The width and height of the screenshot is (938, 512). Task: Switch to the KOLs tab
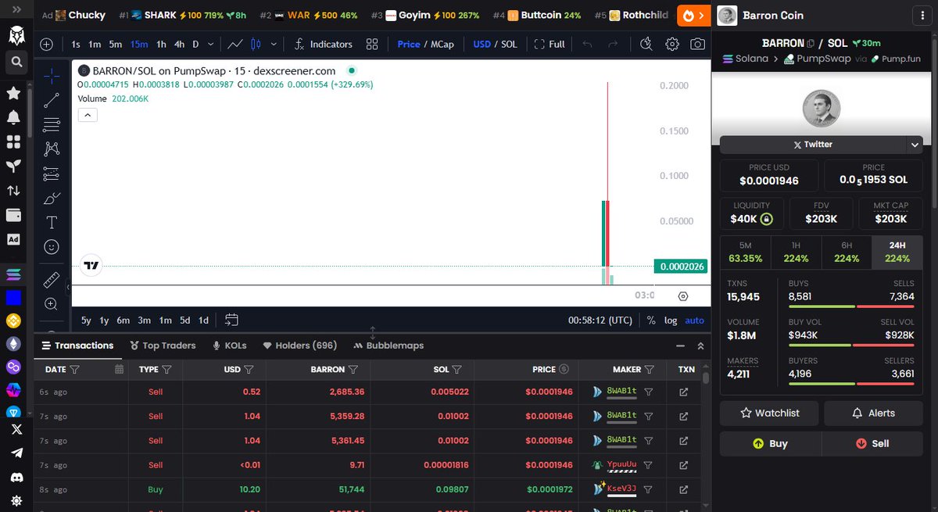point(229,346)
